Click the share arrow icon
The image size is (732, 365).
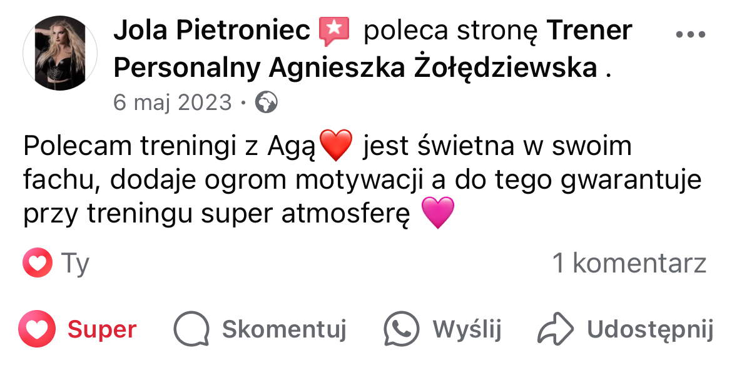tap(556, 329)
